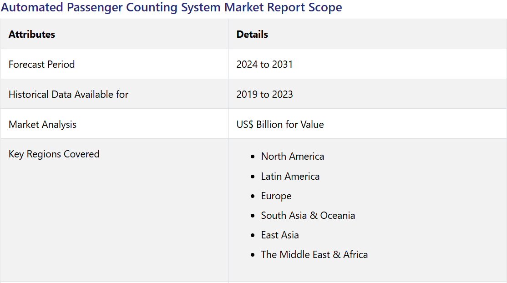507x283 pixels.
Task: Click Latin America in the regions list
Action: coord(290,177)
